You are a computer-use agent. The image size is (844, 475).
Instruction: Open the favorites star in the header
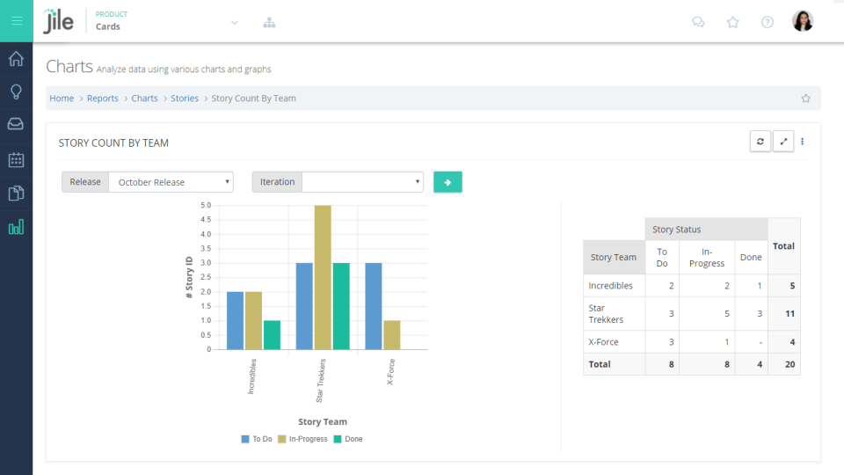(x=732, y=22)
